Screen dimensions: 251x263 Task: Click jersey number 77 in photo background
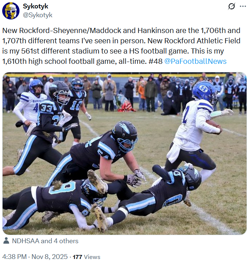pyautogui.click(x=242, y=90)
